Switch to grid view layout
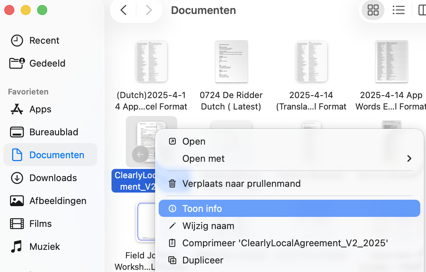Viewport: 426px width, 272px height. [373, 10]
